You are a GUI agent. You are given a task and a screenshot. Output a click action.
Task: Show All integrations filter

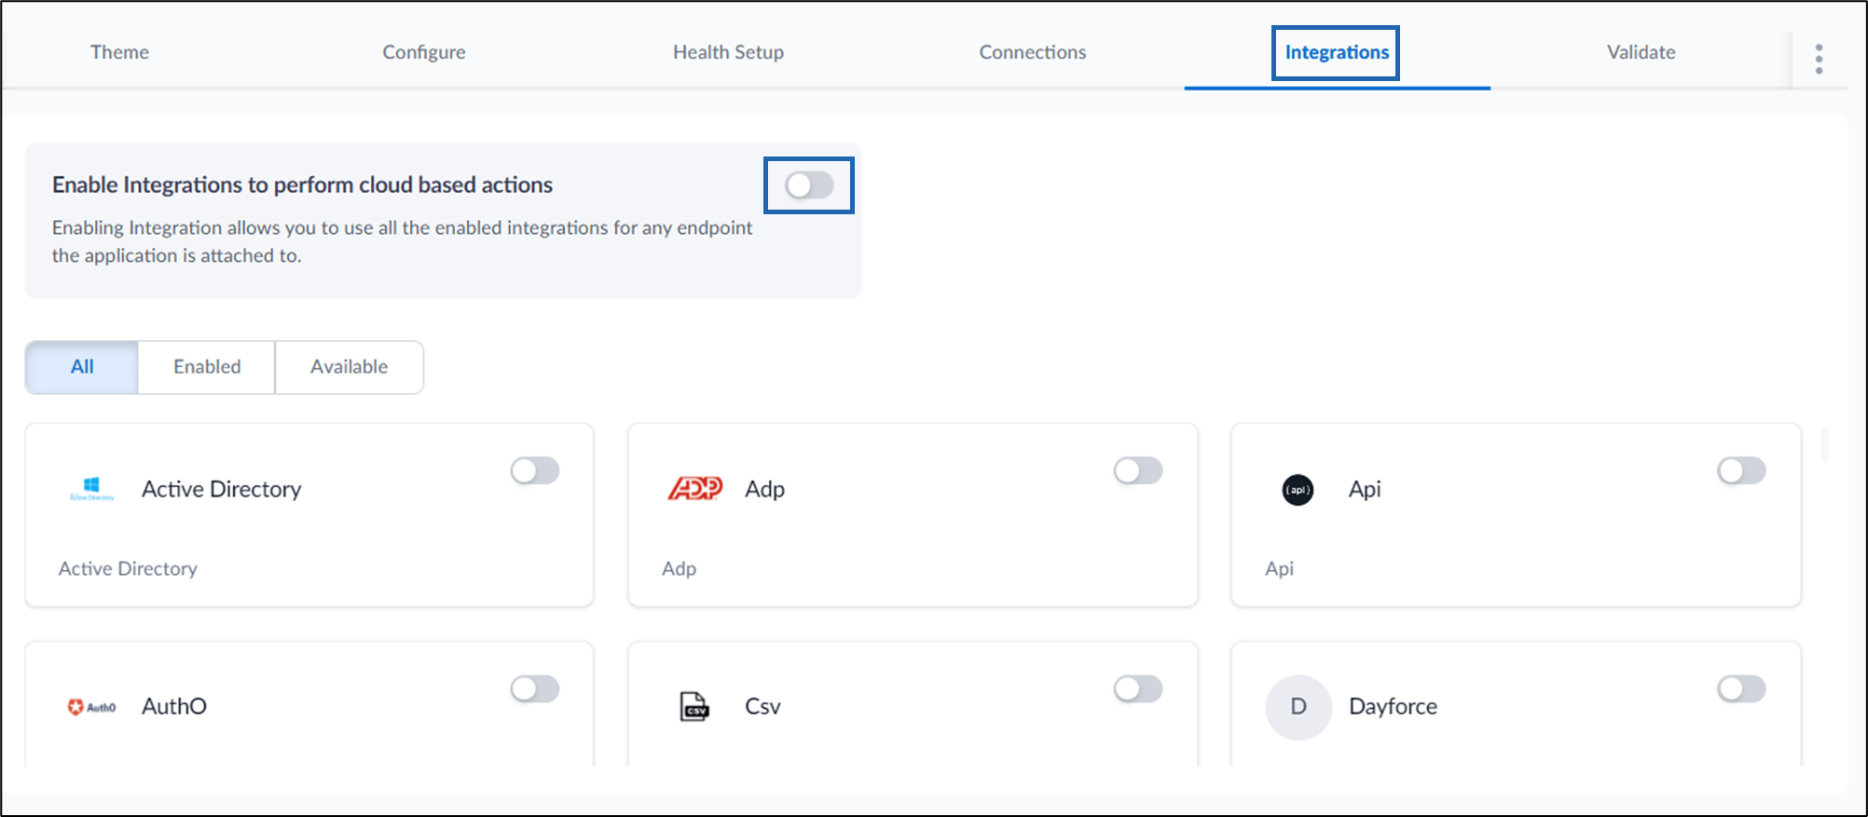coord(82,367)
